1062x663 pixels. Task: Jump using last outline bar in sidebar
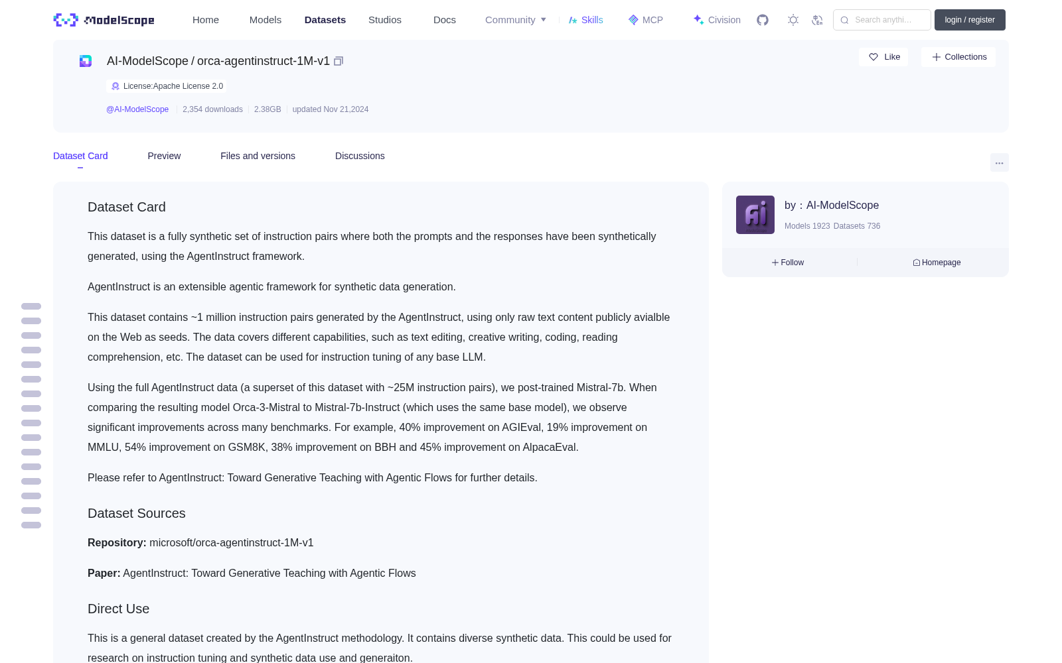31,525
